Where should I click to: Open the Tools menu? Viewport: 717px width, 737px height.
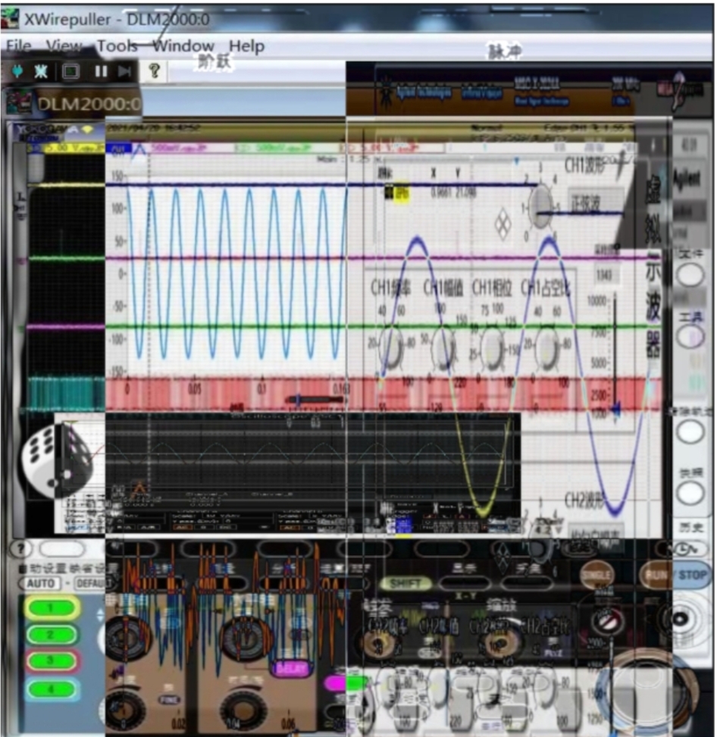click(117, 46)
